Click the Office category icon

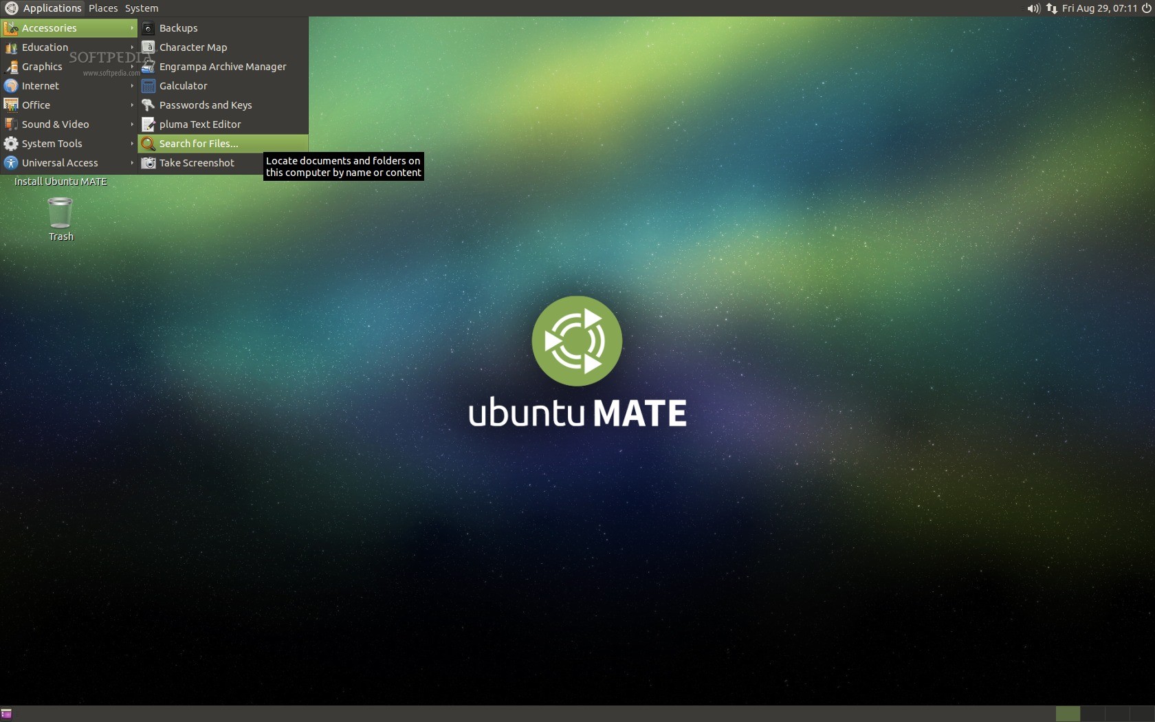11,105
